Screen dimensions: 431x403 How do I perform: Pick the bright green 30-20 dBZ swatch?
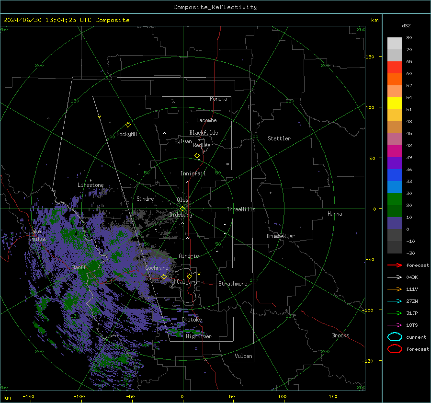[x=395, y=199]
